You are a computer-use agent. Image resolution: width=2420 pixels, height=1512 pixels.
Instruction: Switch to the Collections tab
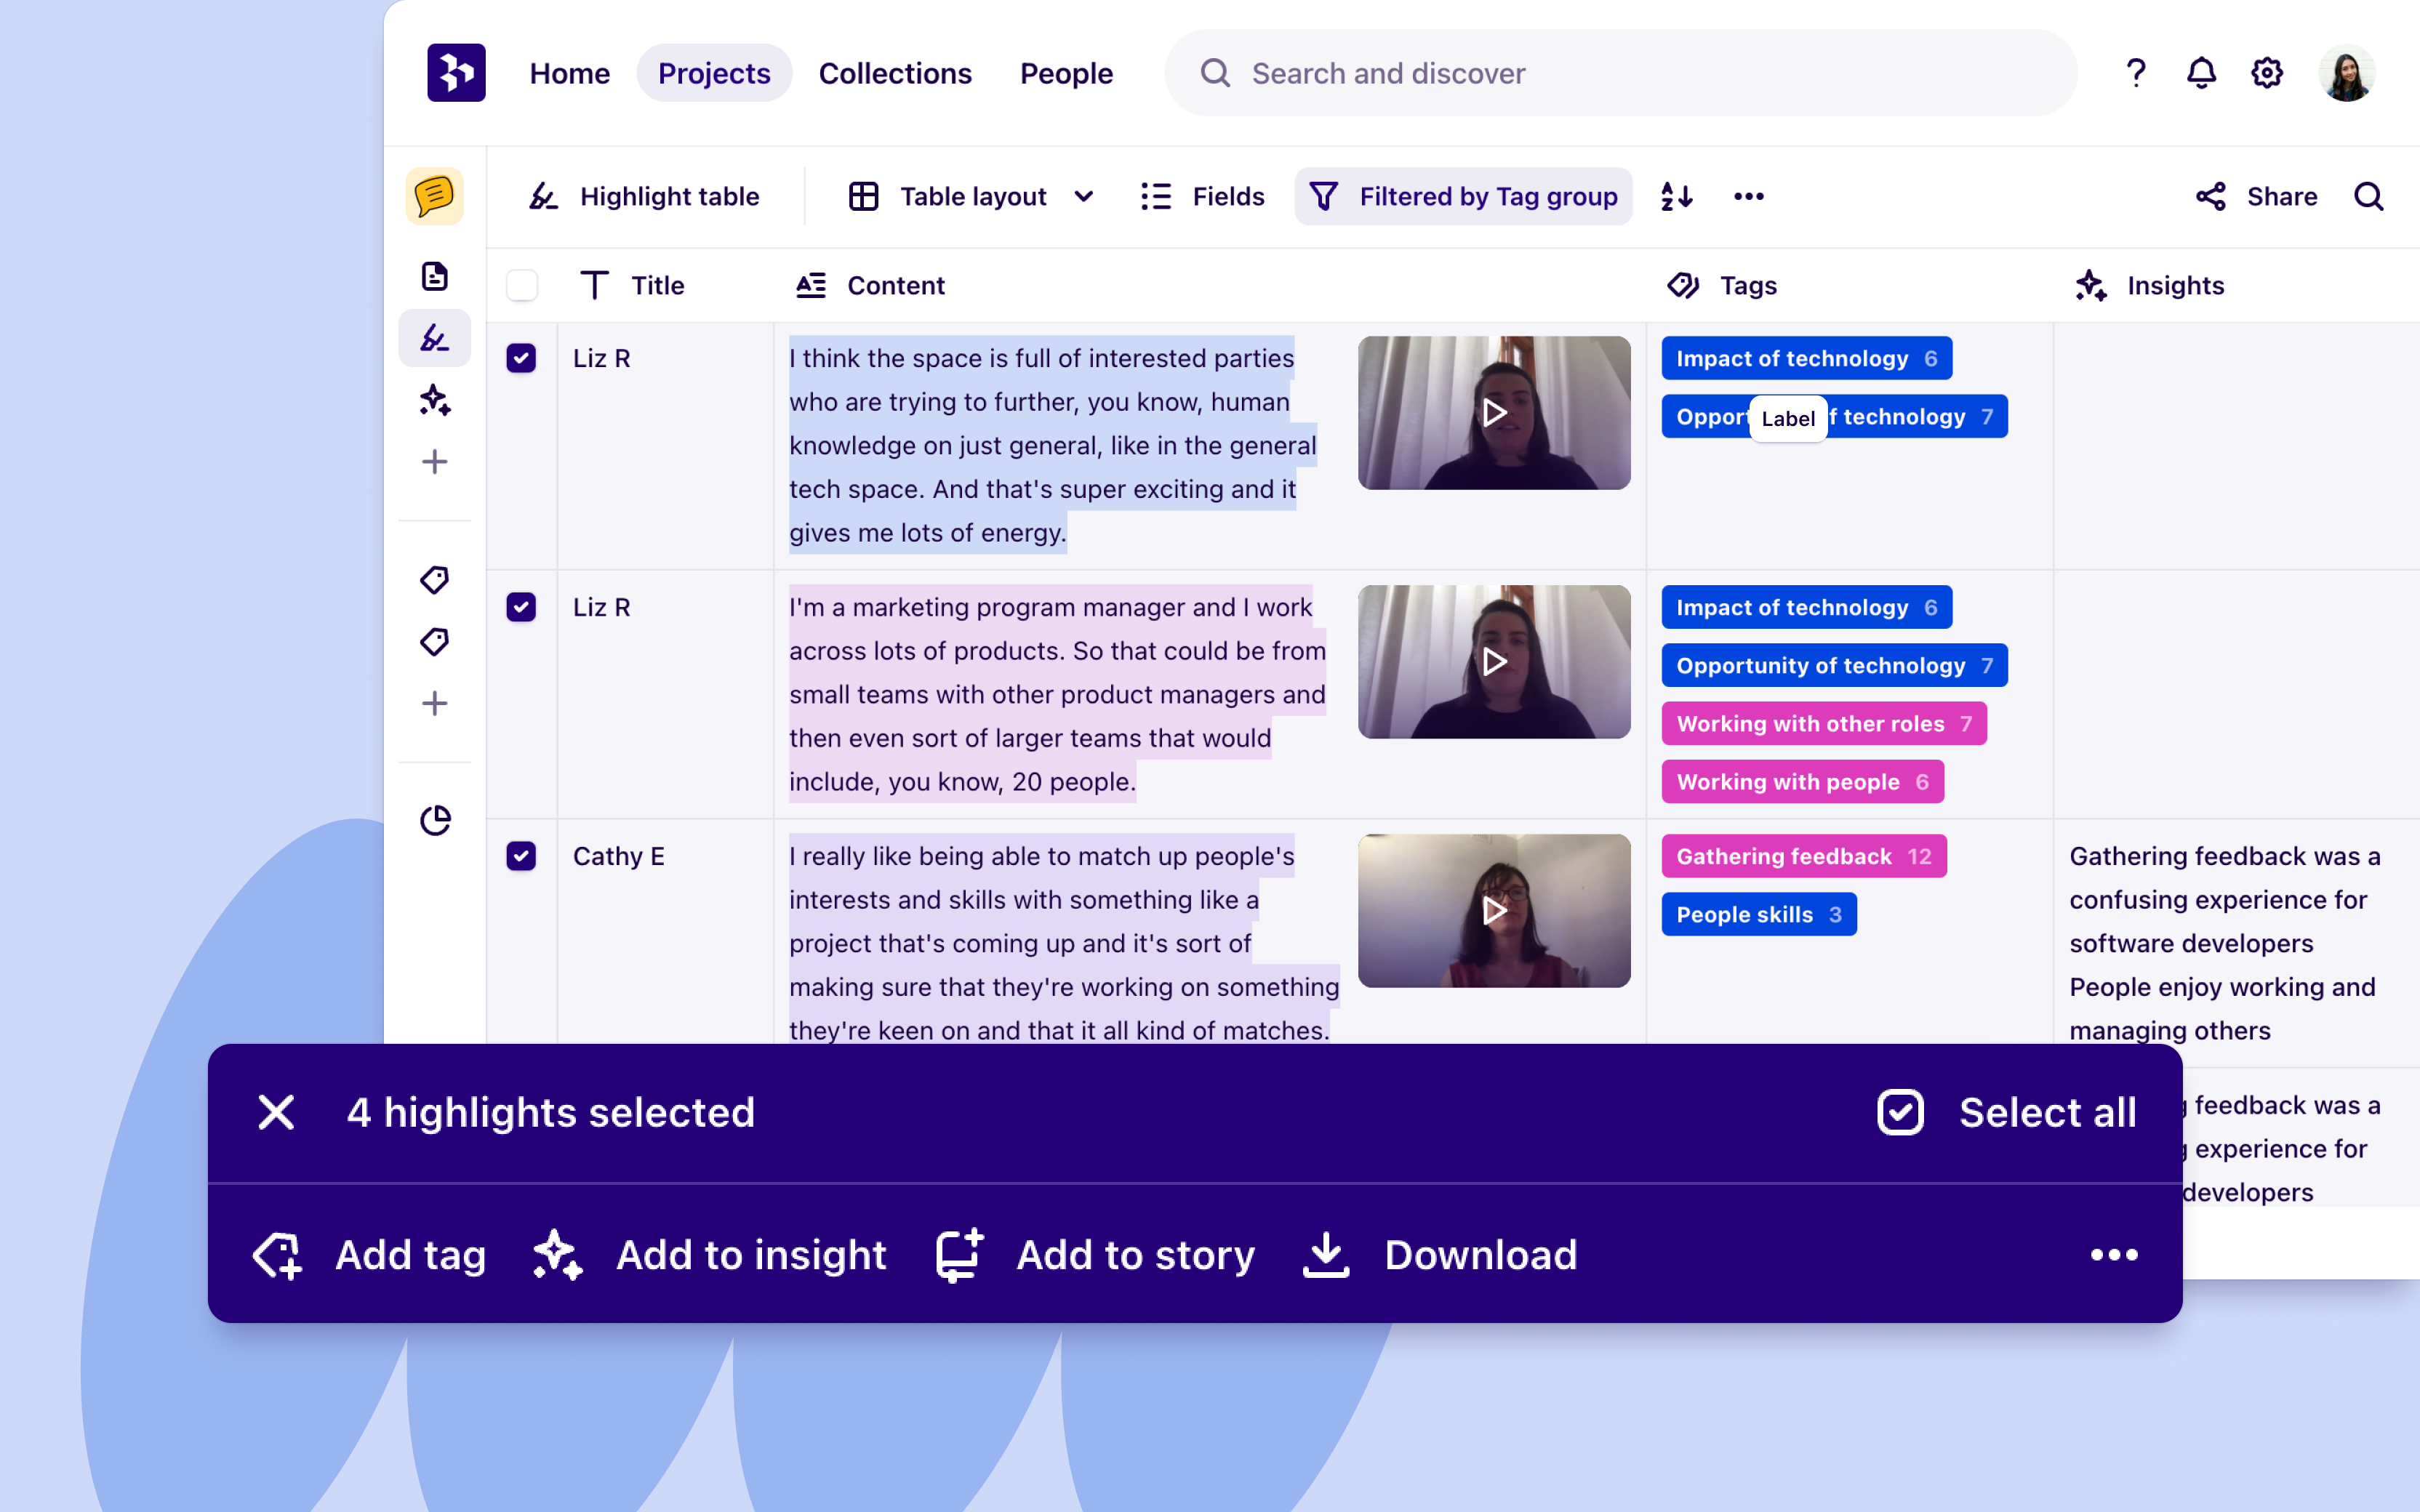pos(896,72)
